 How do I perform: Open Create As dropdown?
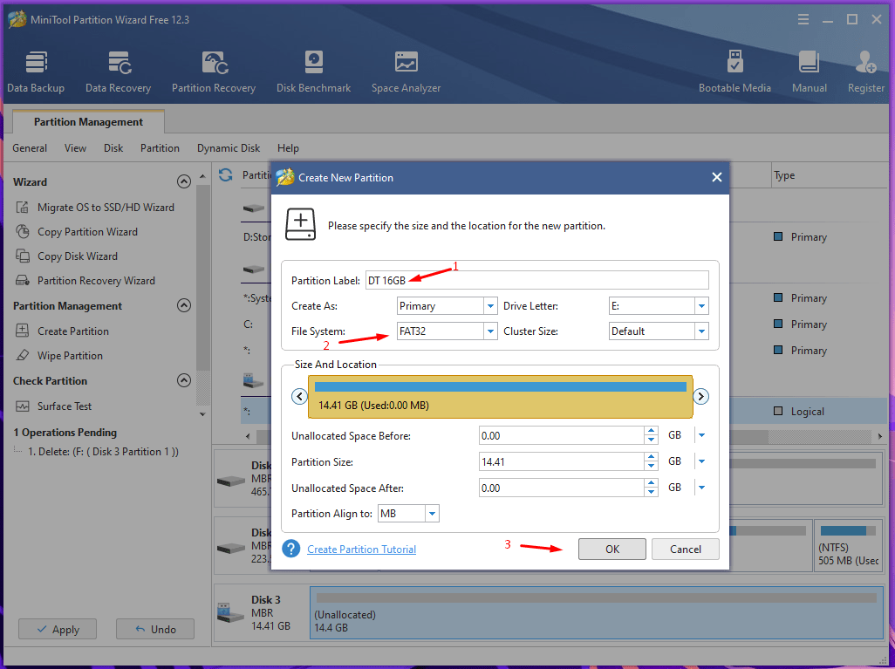tap(490, 306)
